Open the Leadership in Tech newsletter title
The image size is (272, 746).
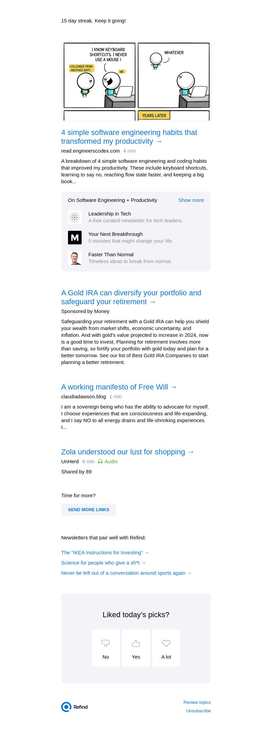point(109,214)
